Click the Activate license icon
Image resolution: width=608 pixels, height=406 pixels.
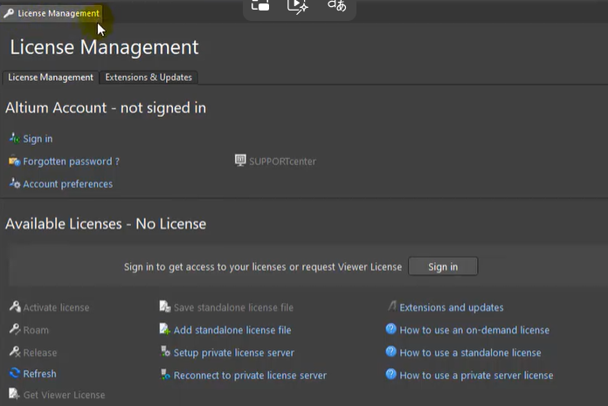[x=15, y=306]
